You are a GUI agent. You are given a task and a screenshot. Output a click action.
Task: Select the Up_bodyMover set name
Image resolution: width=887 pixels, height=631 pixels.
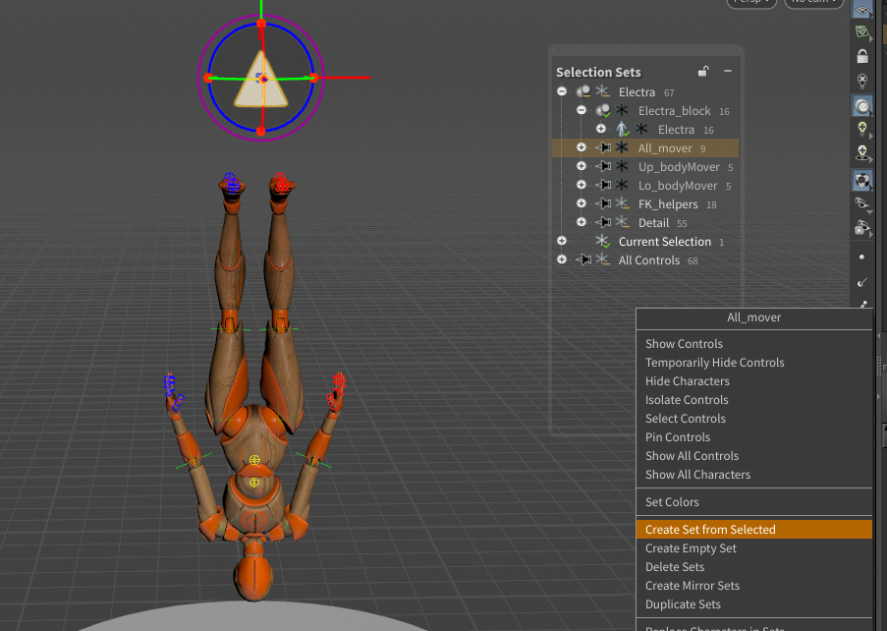(x=679, y=167)
